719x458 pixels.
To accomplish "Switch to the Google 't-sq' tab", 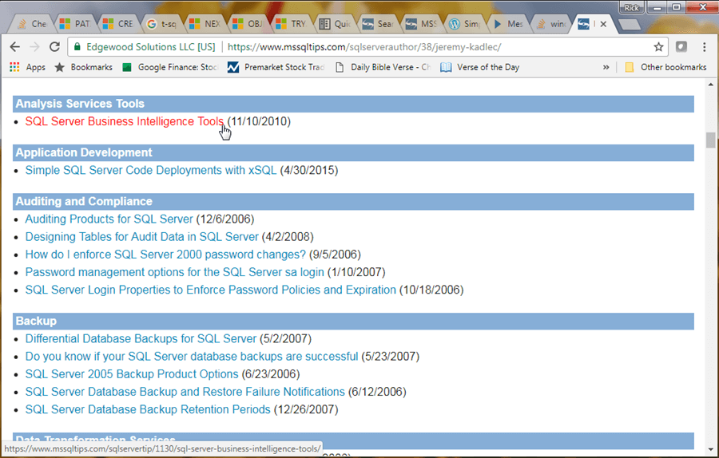I will (162, 24).
